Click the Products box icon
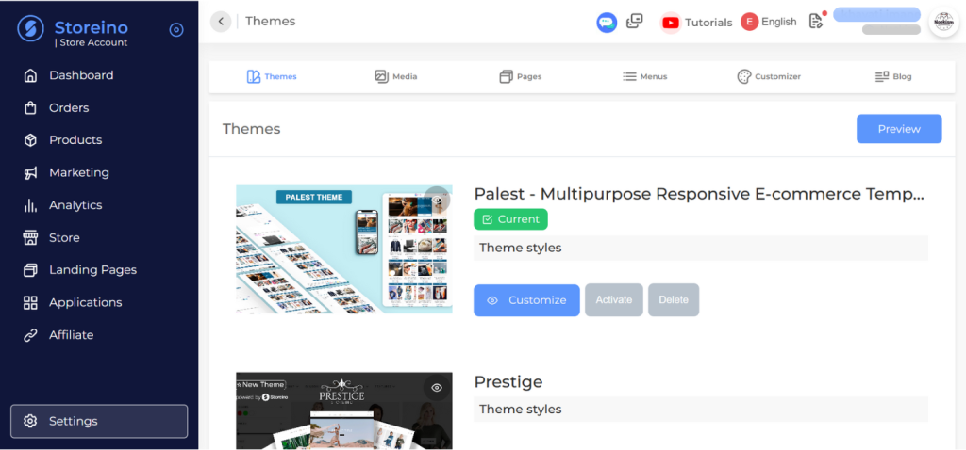This screenshot has width=966, height=450. click(x=30, y=140)
